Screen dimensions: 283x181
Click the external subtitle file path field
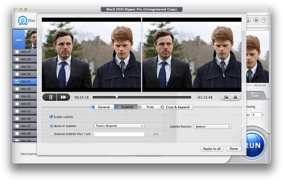(x=119, y=134)
